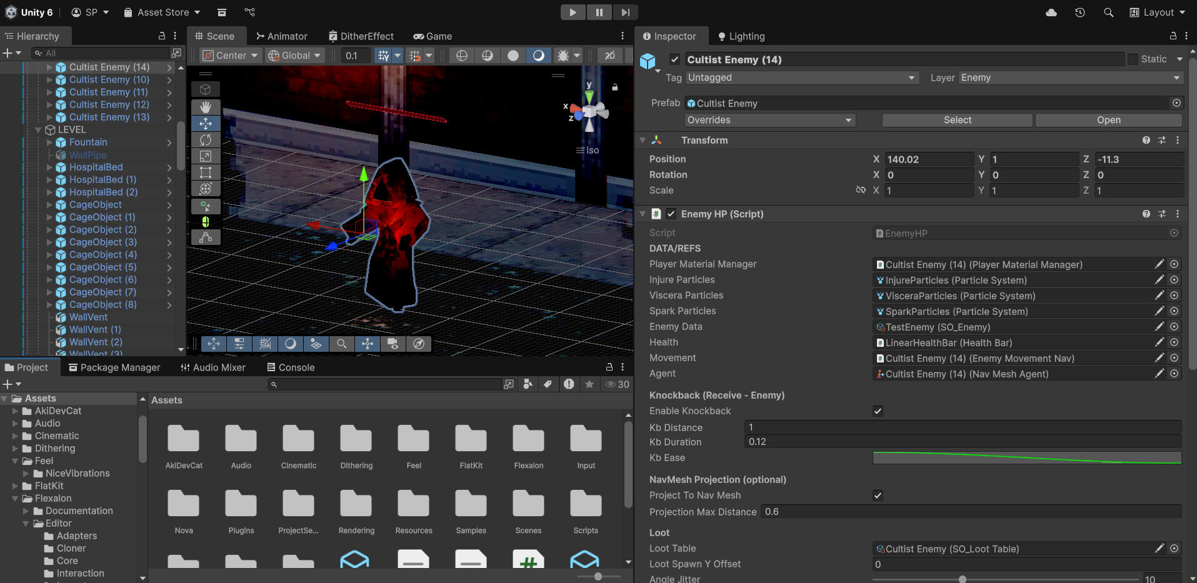Open the cloud services icon

[1051, 12]
